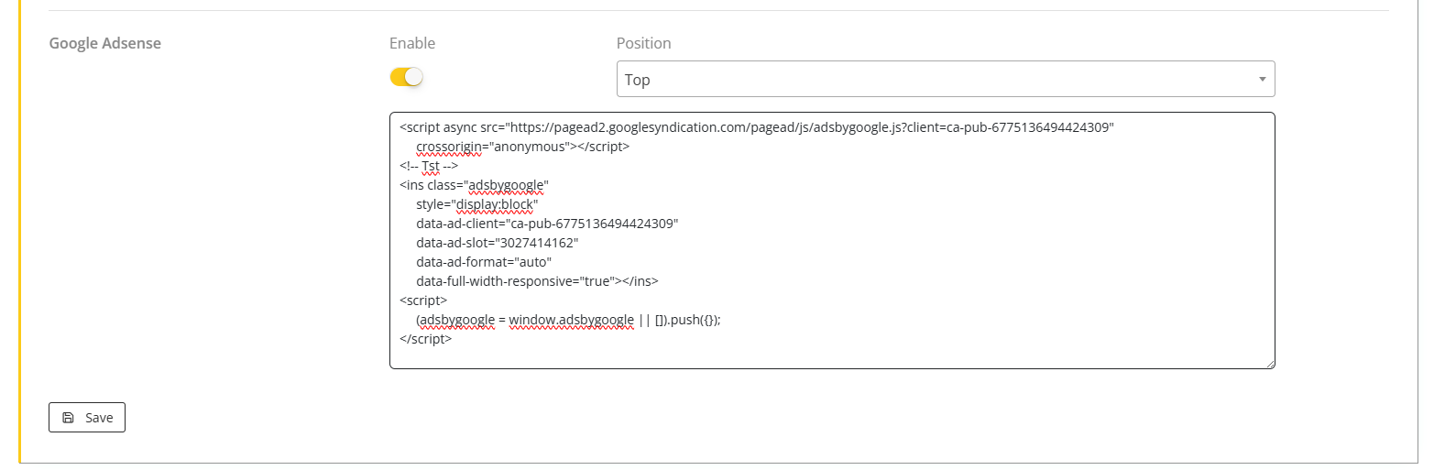Image resolution: width=1434 pixels, height=470 pixels.
Task: Toggle the Google Adsense Enable switch
Action: click(406, 77)
